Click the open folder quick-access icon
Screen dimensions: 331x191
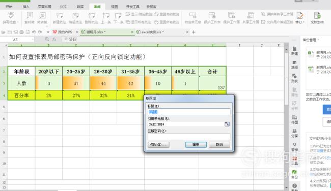click(x=3, y=32)
